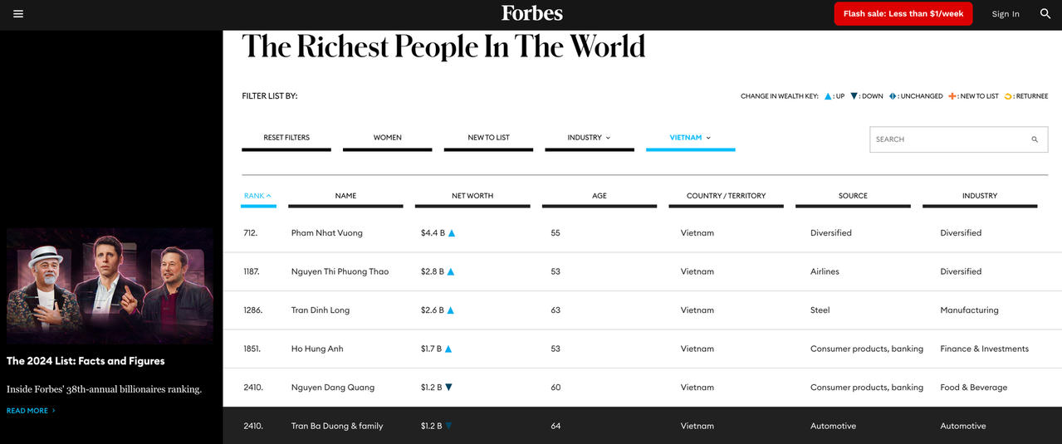The height and width of the screenshot is (444, 1062).
Task: Click up arrow beside Pham Nhat Vuong's net worth
Action: [452, 233]
